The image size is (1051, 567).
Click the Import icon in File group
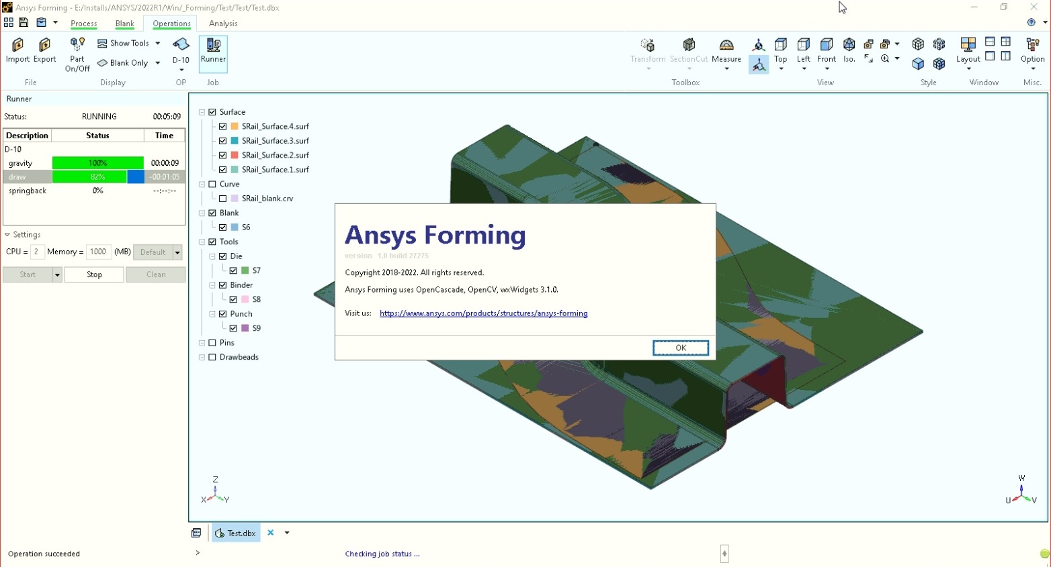coord(17,45)
